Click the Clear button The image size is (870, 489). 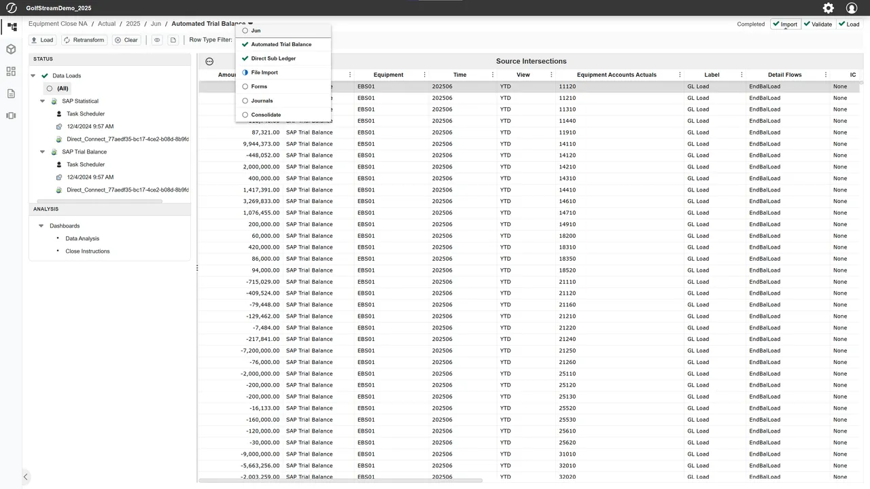click(x=126, y=40)
